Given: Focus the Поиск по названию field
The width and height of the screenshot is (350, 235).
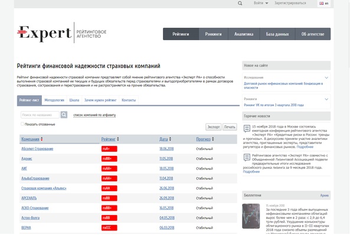Looking at the screenshot, I should point(40,115).
